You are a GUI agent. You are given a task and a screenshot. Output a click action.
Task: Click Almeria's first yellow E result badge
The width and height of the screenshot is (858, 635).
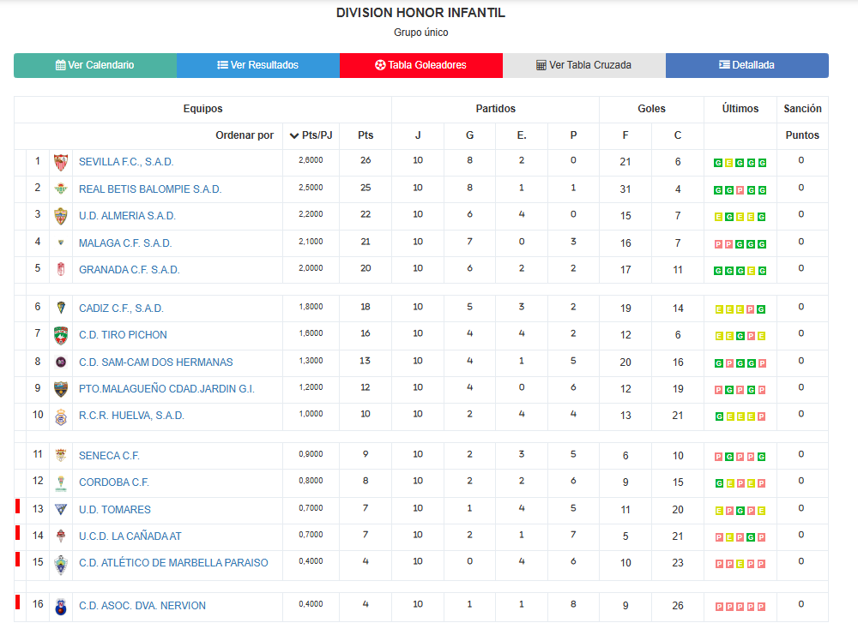718,217
